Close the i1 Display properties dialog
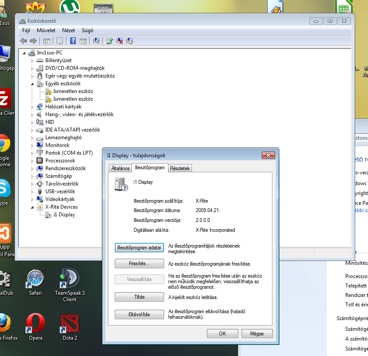This screenshot has width=368, height=356. [268, 156]
